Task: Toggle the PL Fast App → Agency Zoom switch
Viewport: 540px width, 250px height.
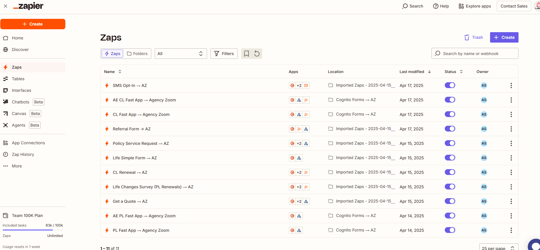Action: tap(450, 230)
